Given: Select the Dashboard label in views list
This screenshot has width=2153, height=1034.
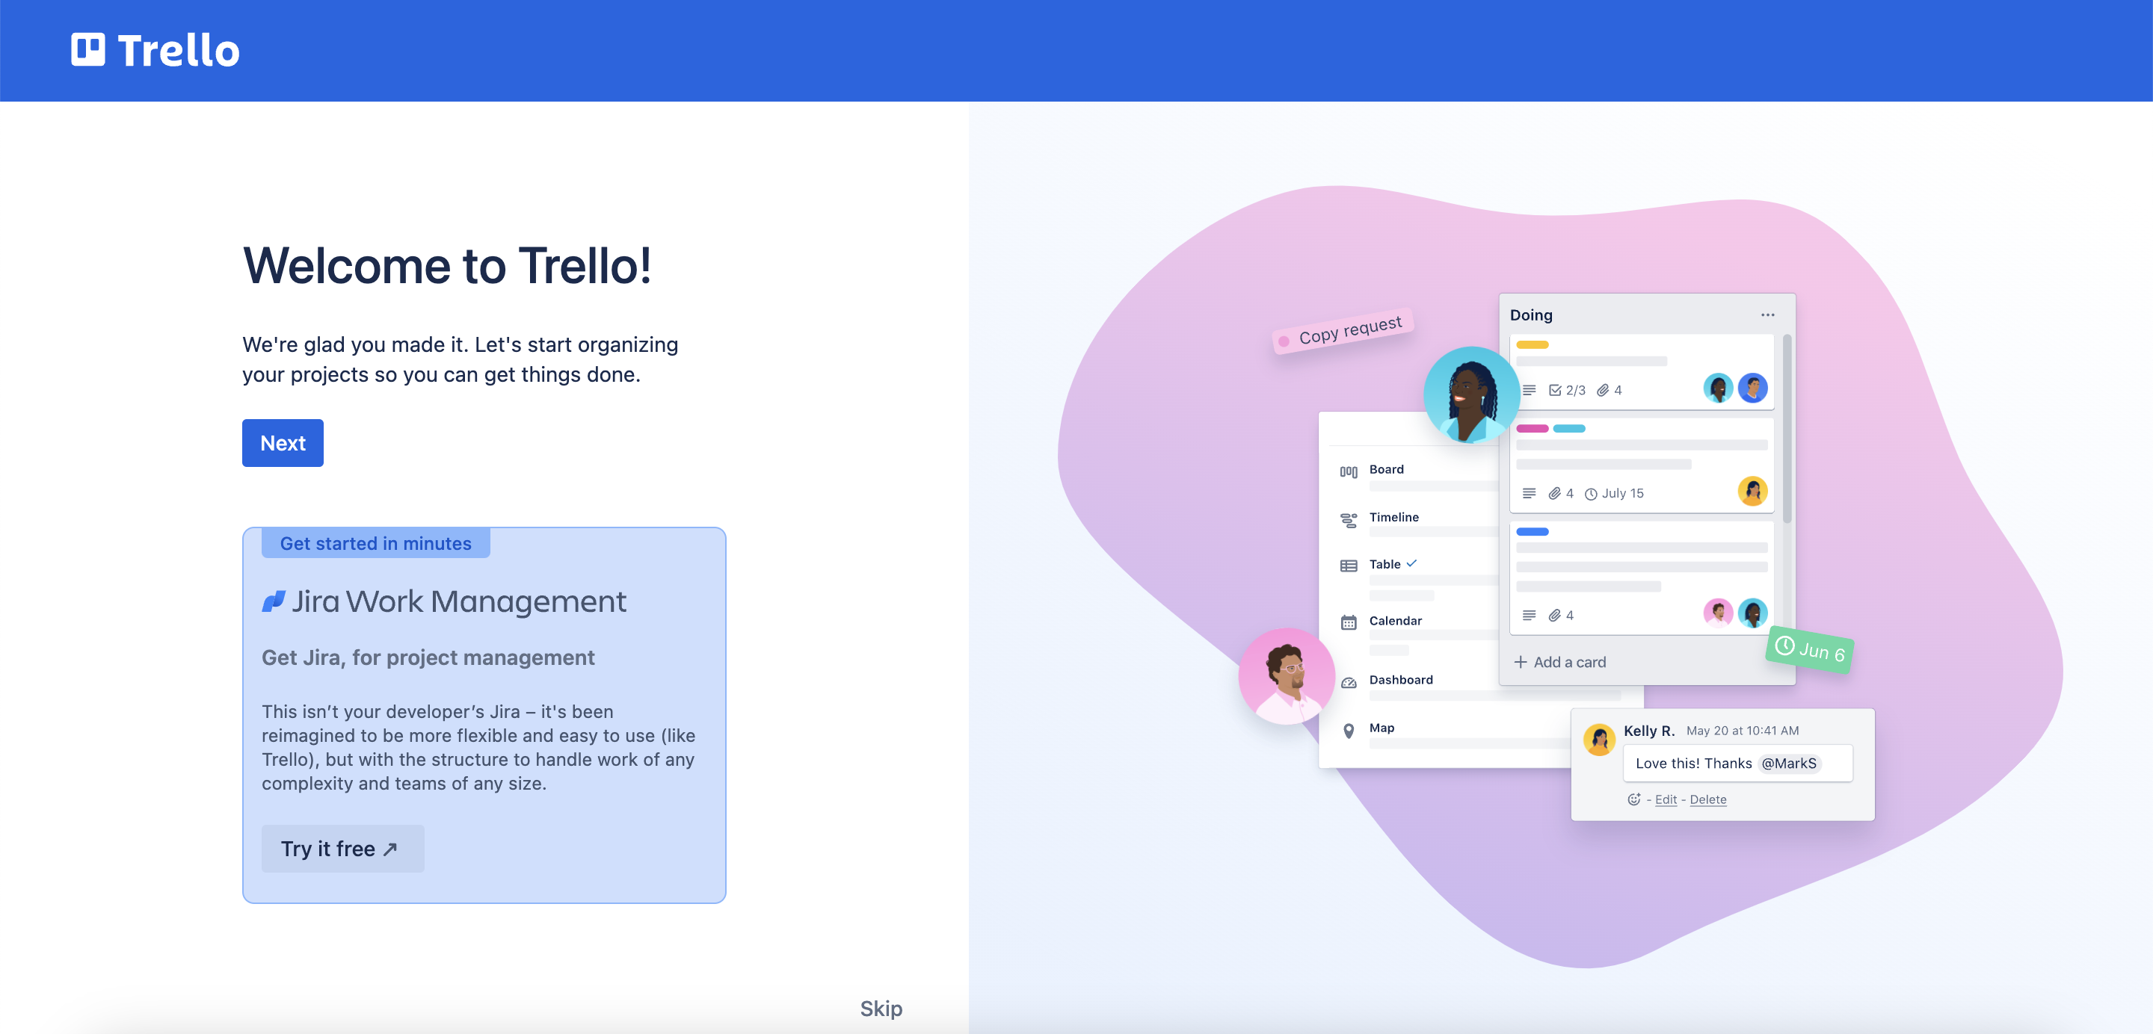Looking at the screenshot, I should point(1400,680).
